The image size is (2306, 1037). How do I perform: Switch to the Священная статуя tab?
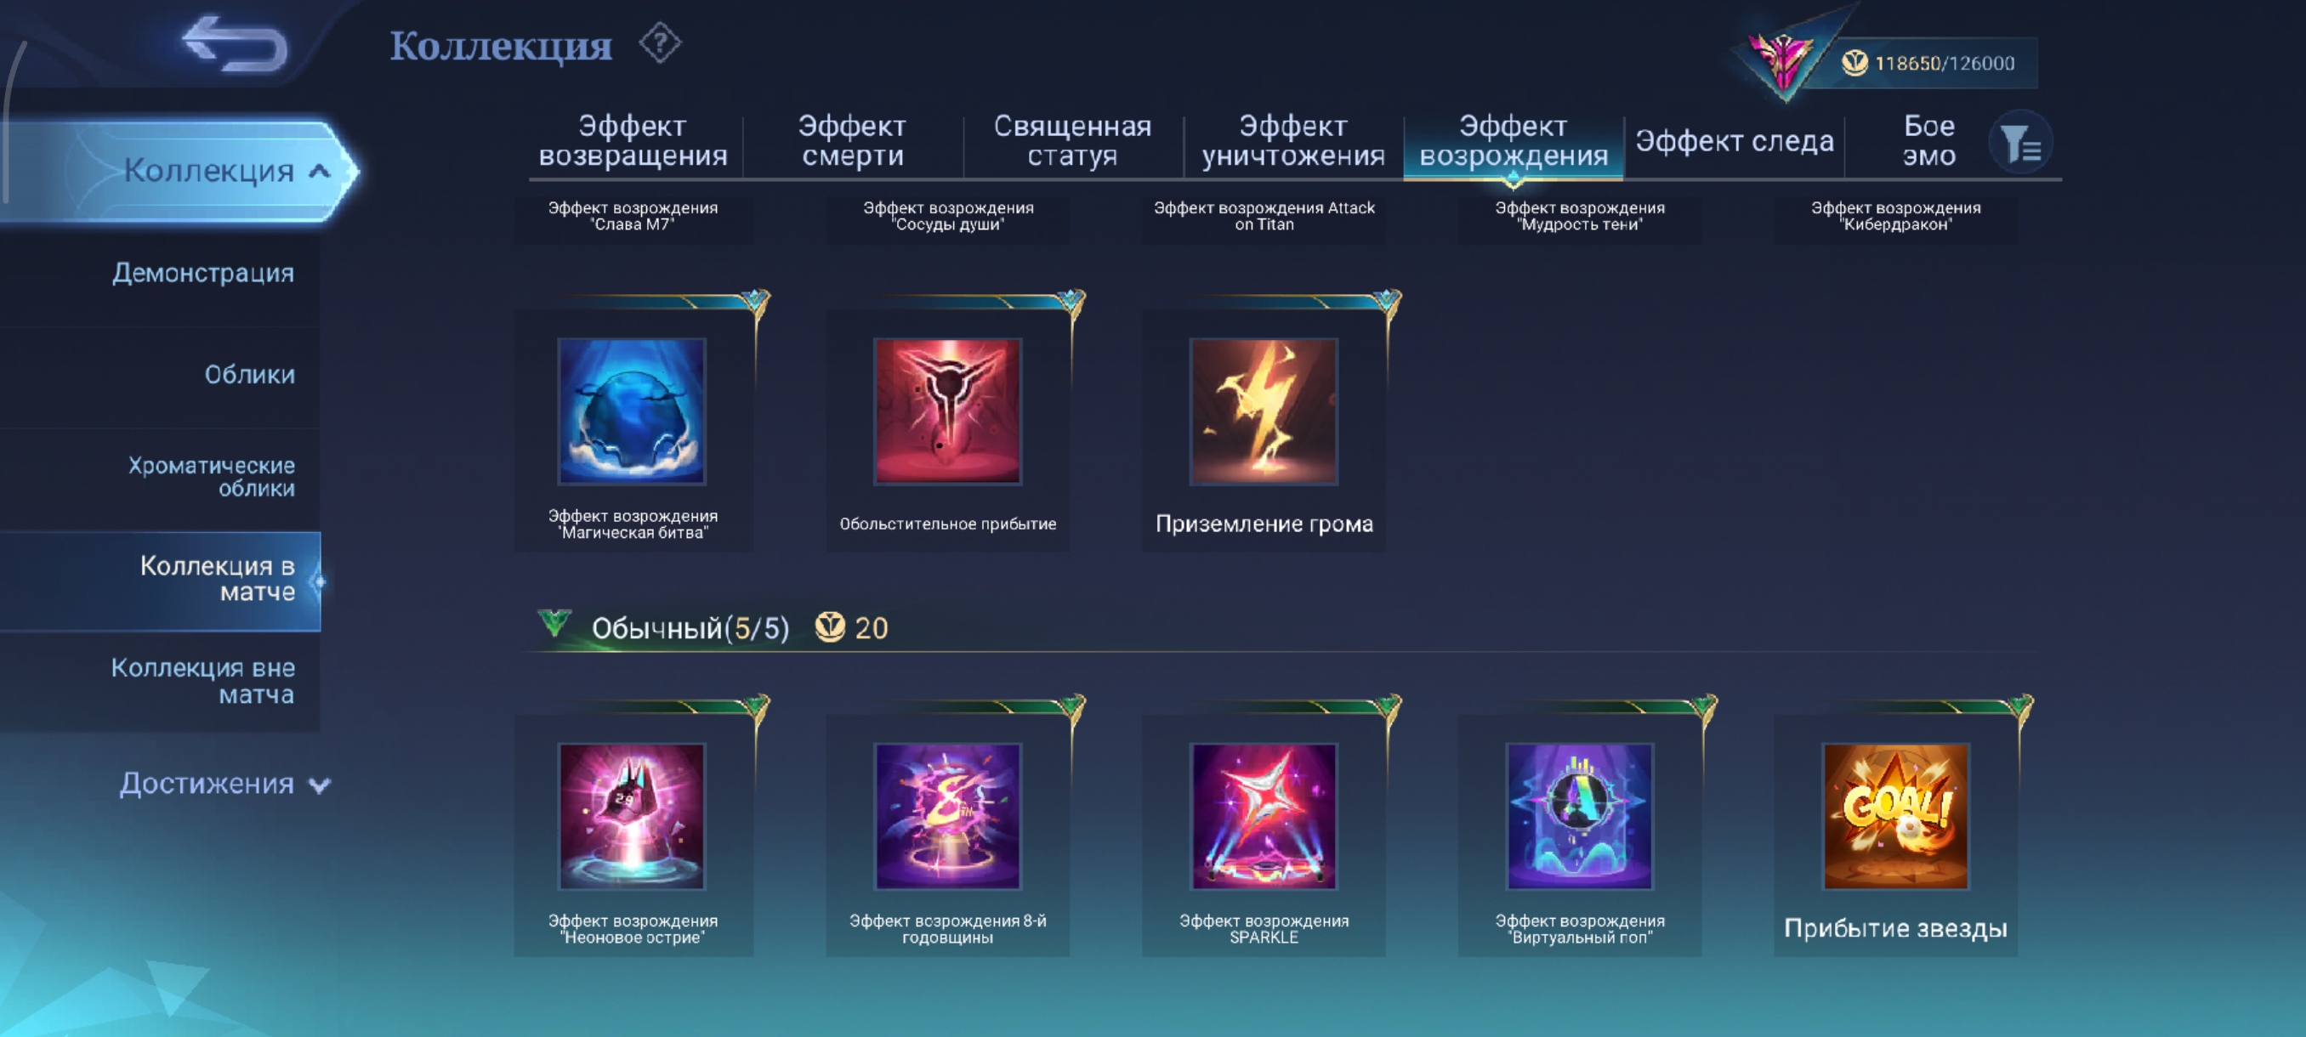(x=1072, y=140)
